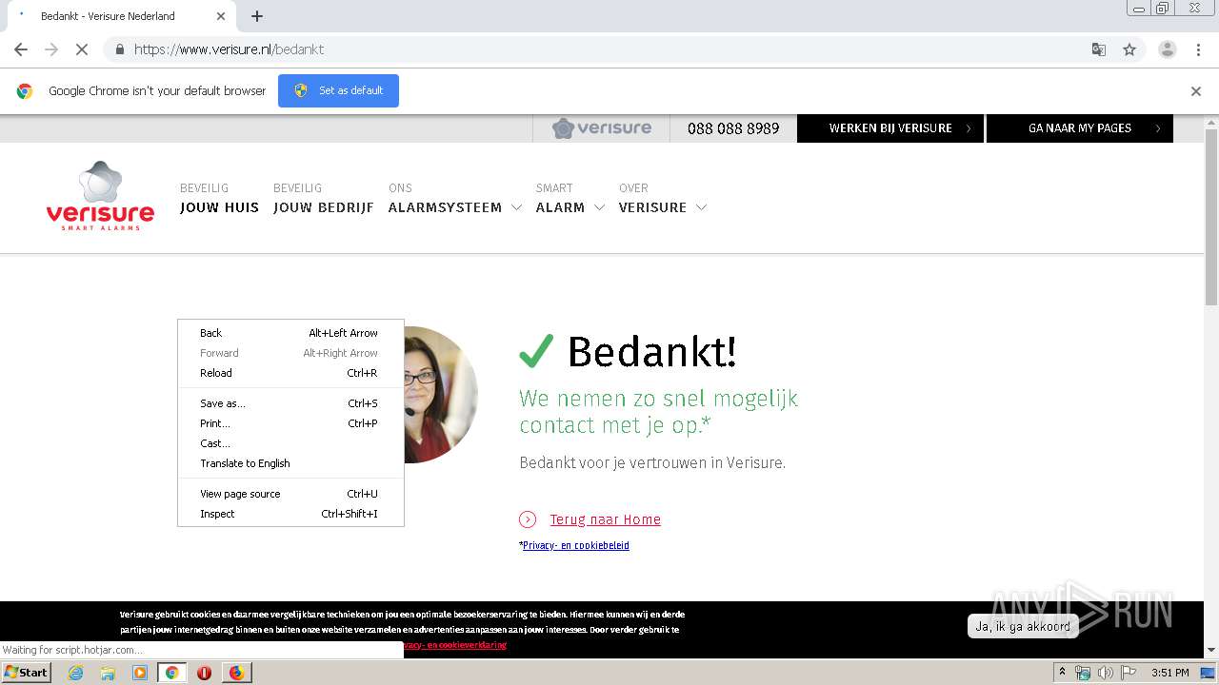The height and width of the screenshot is (685, 1219).
Task: Click Set as default button
Action: (x=338, y=90)
